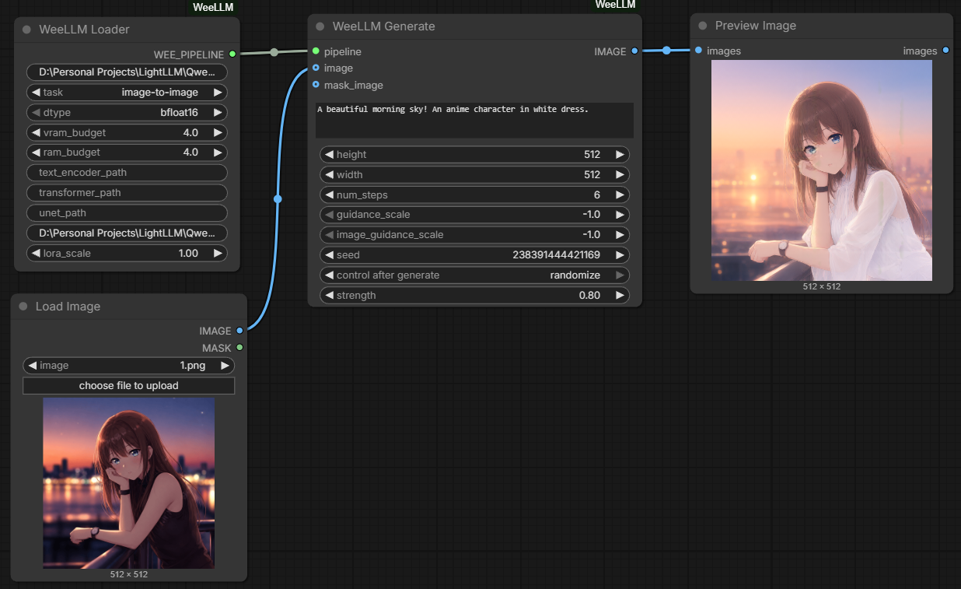
Task: Click the unet_path field
Action: pyautogui.click(x=127, y=213)
